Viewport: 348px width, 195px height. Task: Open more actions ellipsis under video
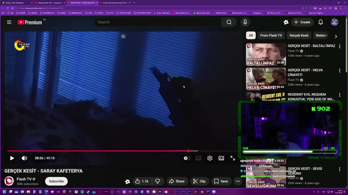coord(238,181)
